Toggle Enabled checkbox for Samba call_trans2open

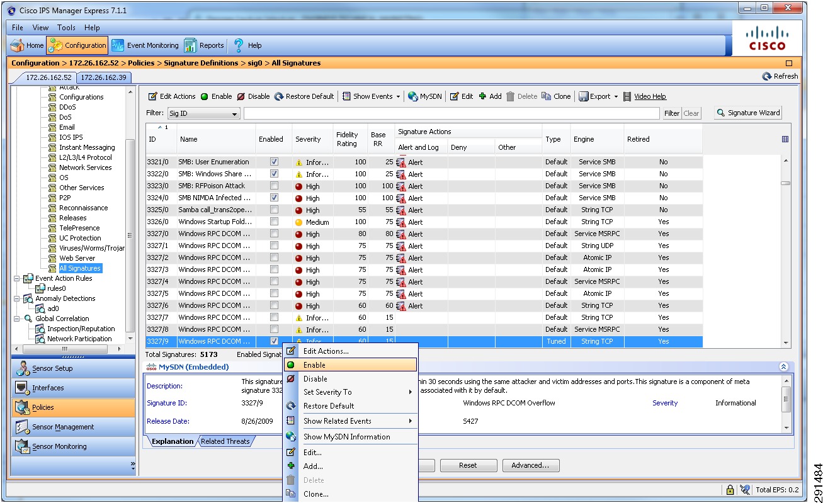click(x=274, y=210)
